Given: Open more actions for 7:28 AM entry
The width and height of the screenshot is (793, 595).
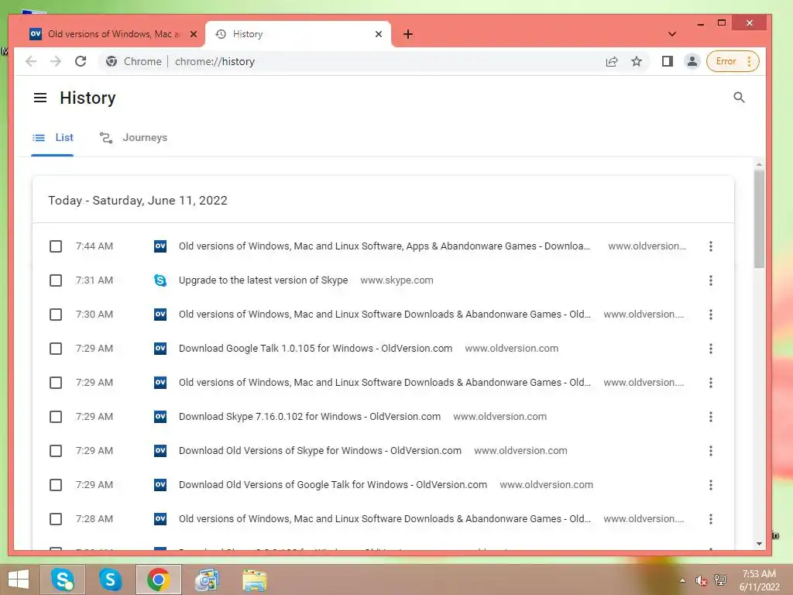Looking at the screenshot, I should click(x=711, y=519).
